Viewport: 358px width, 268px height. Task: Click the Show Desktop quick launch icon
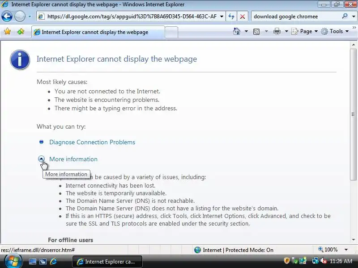[x=32, y=261]
